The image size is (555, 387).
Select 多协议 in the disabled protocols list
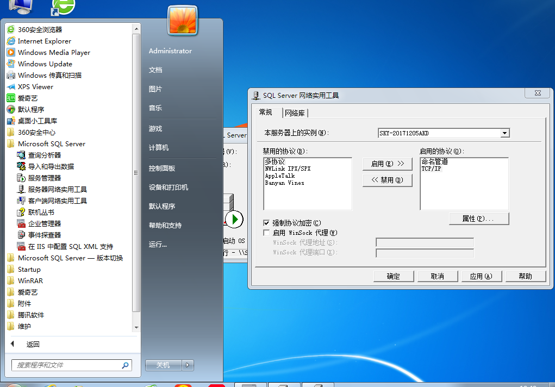(275, 161)
